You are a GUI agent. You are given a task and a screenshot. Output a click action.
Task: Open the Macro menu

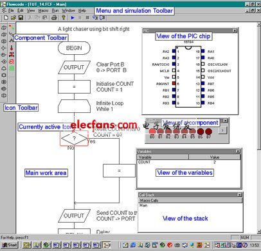pos(43,10)
